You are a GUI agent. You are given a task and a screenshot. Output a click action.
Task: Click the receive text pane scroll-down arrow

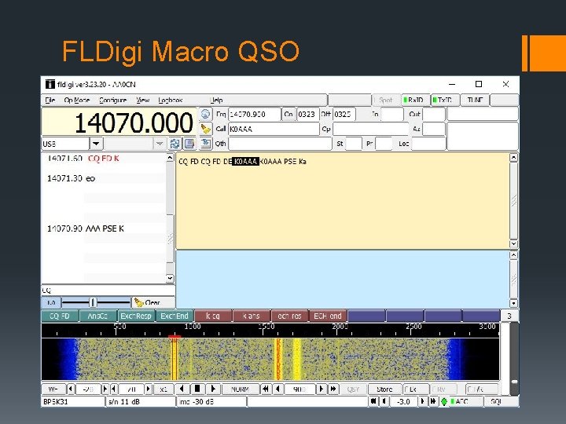513,243
